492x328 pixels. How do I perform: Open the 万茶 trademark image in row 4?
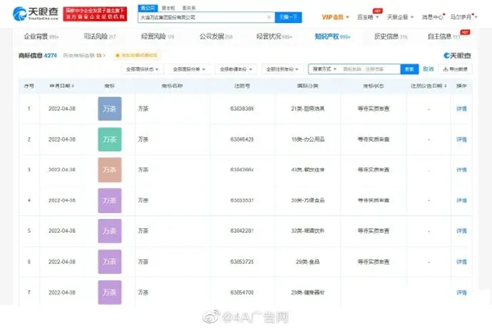(110, 201)
